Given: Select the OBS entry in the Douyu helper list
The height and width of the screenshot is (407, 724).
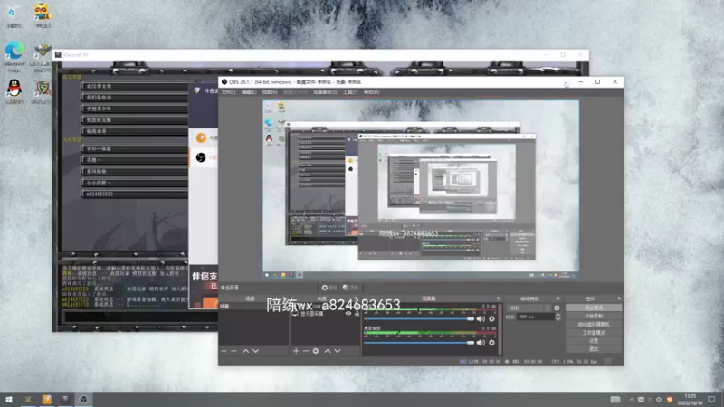Looking at the screenshot, I should [x=204, y=157].
